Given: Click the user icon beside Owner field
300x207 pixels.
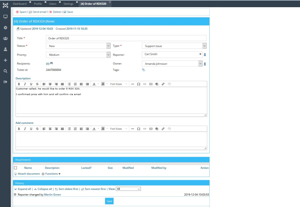Looking at the screenshot, I should (x=205, y=64).
